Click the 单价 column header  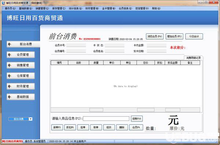[112, 63]
